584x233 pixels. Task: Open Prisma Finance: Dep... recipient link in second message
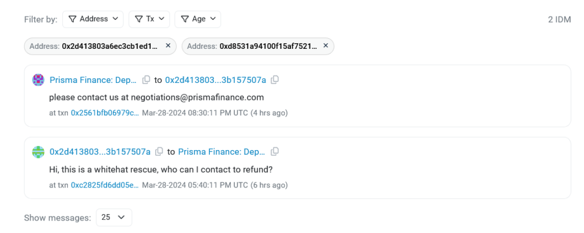[222, 151]
